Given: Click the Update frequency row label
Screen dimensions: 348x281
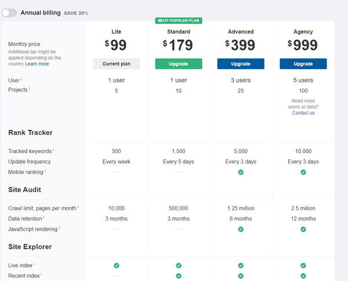Looking at the screenshot, I should coord(30,162).
